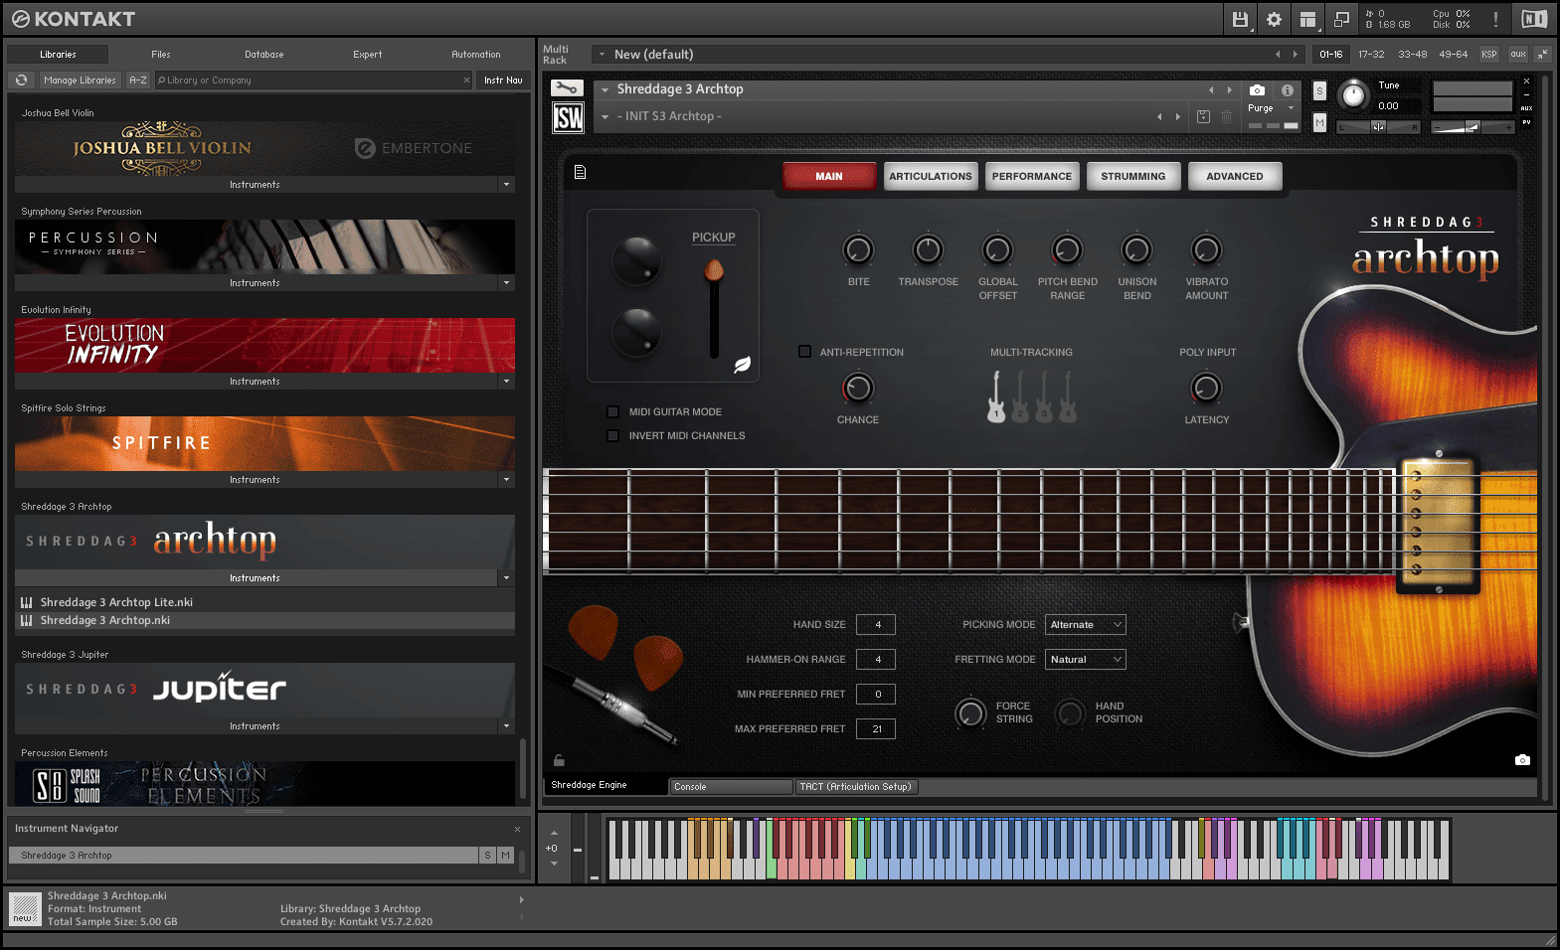The width and height of the screenshot is (1560, 950).
Task: Open the instrument info icon
Action: pos(1287,89)
